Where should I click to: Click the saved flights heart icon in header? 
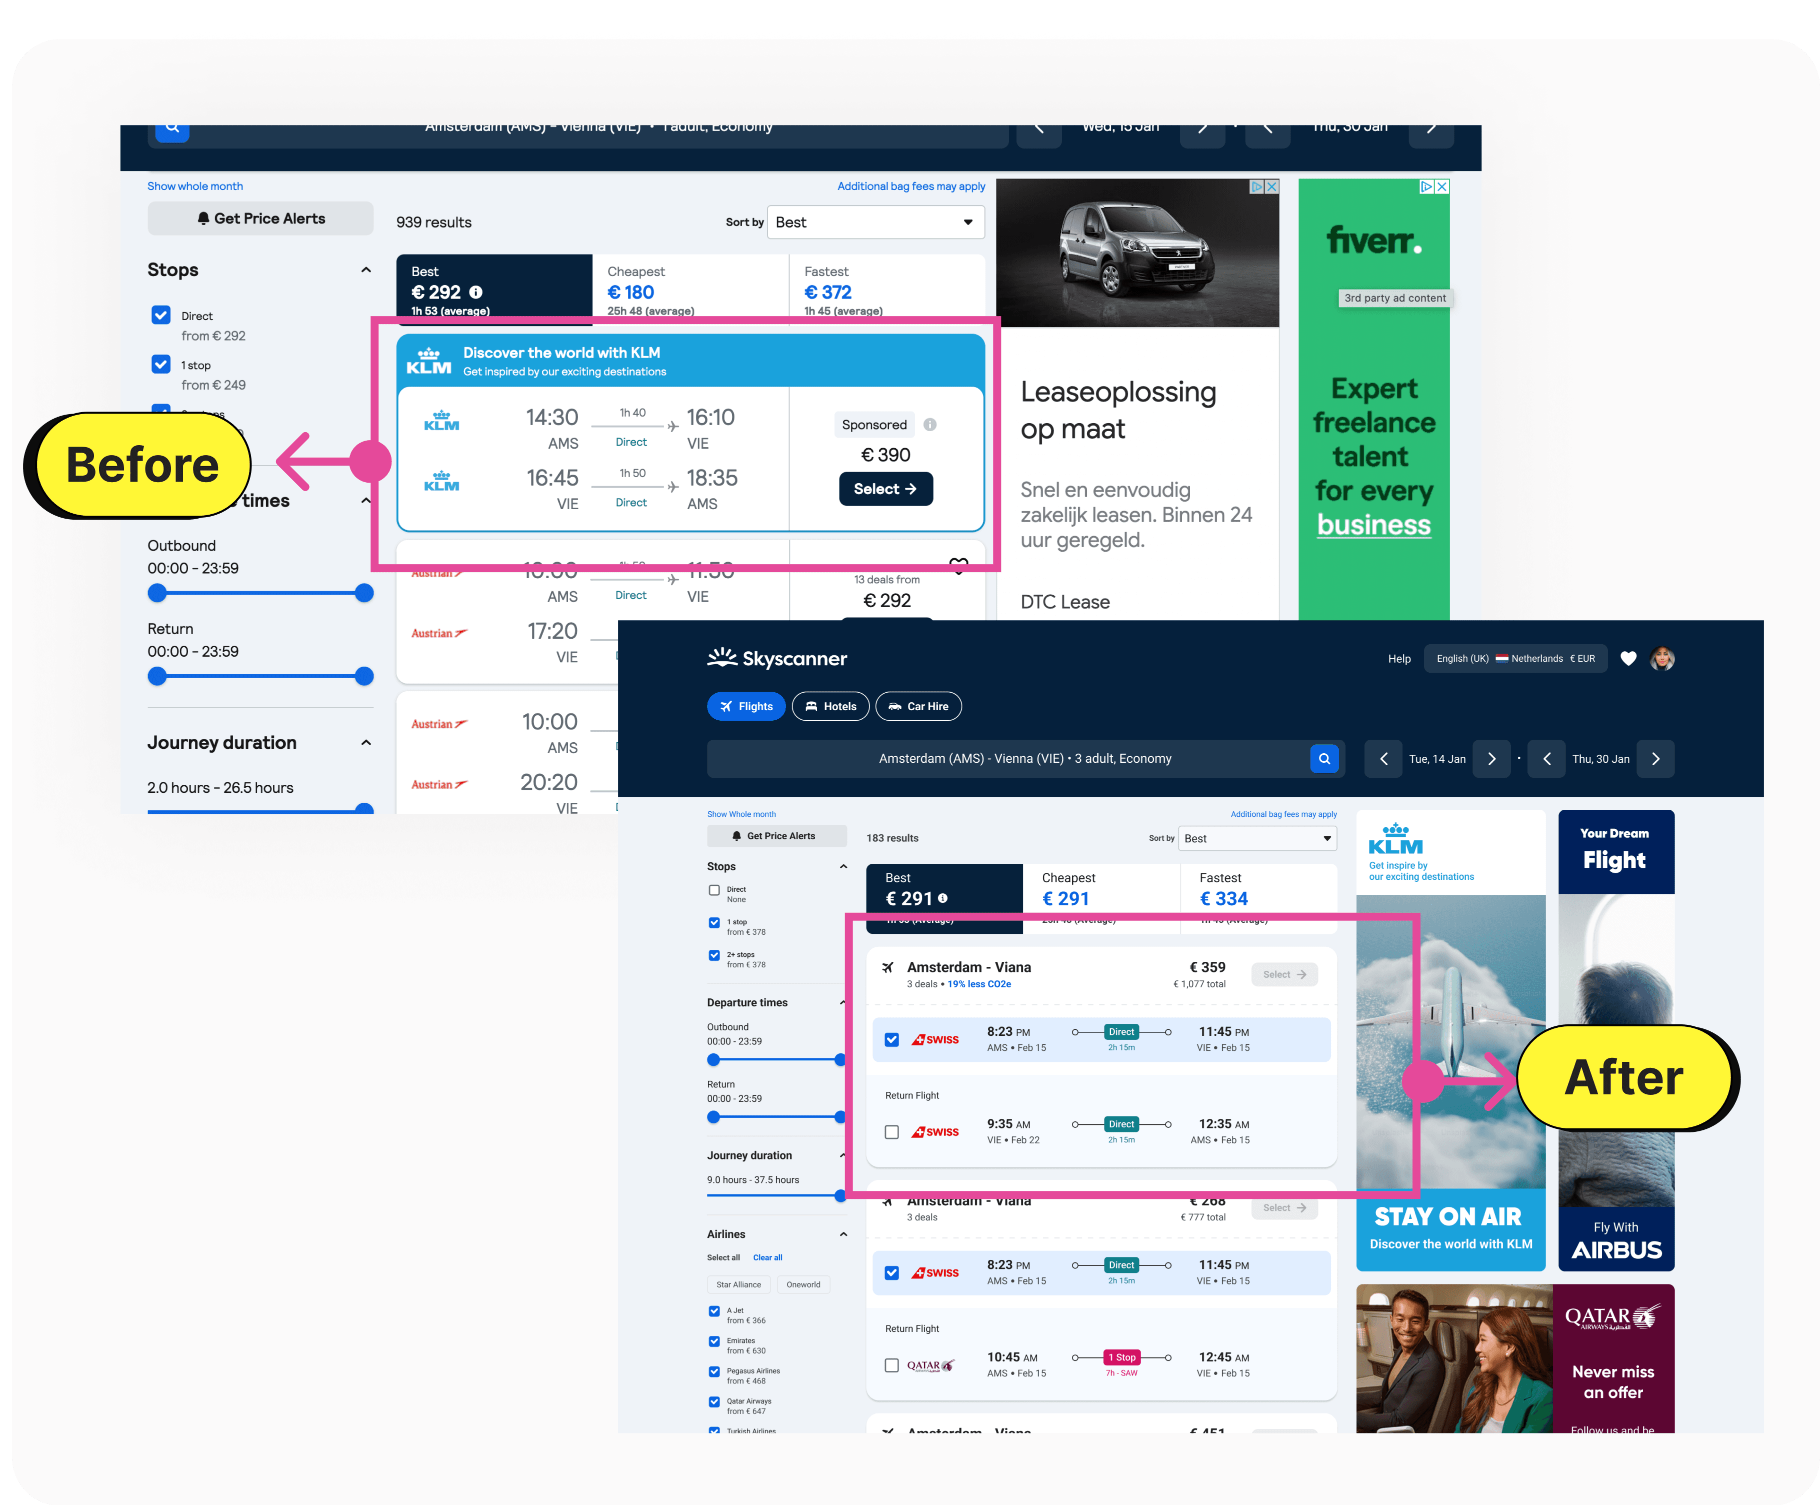[1628, 659]
